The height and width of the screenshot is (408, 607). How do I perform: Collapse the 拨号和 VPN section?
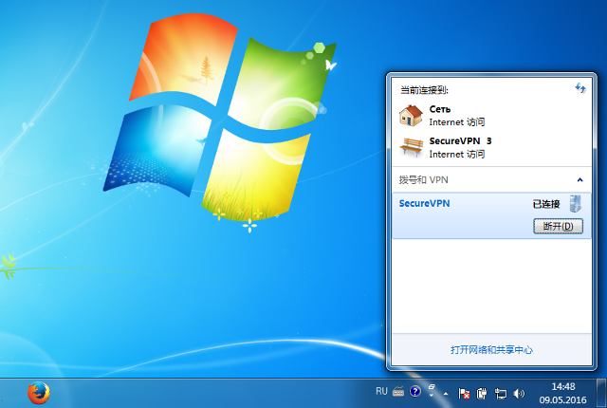tap(579, 179)
